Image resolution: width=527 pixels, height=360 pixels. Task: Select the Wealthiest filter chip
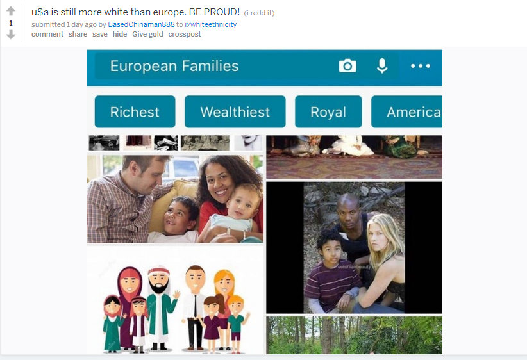[x=235, y=112]
